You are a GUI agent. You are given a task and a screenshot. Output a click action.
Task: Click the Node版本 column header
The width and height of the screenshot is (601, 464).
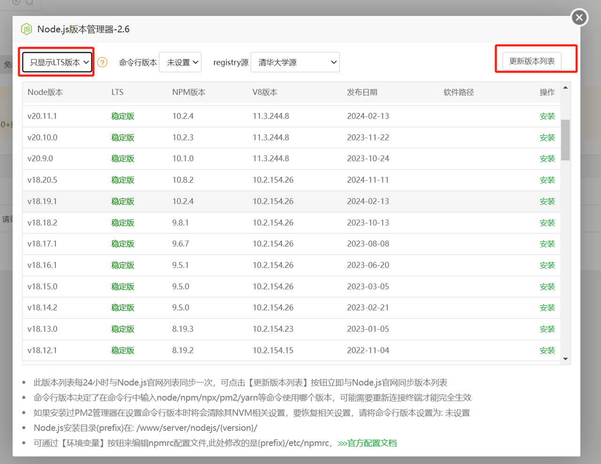pos(45,92)
